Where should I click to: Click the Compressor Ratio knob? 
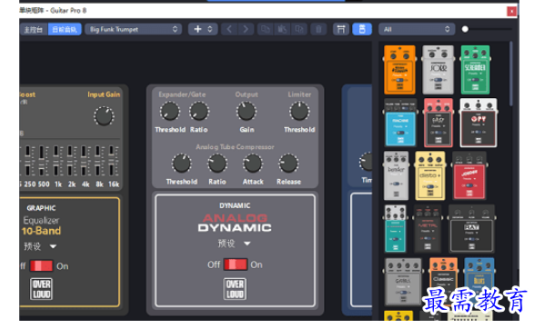pyautogui.click(x=217, y=164)
